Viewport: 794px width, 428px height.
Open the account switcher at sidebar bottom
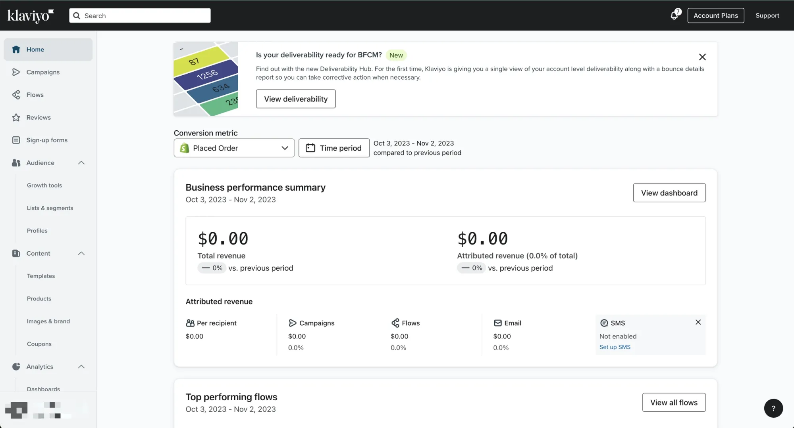pos(48,410)
